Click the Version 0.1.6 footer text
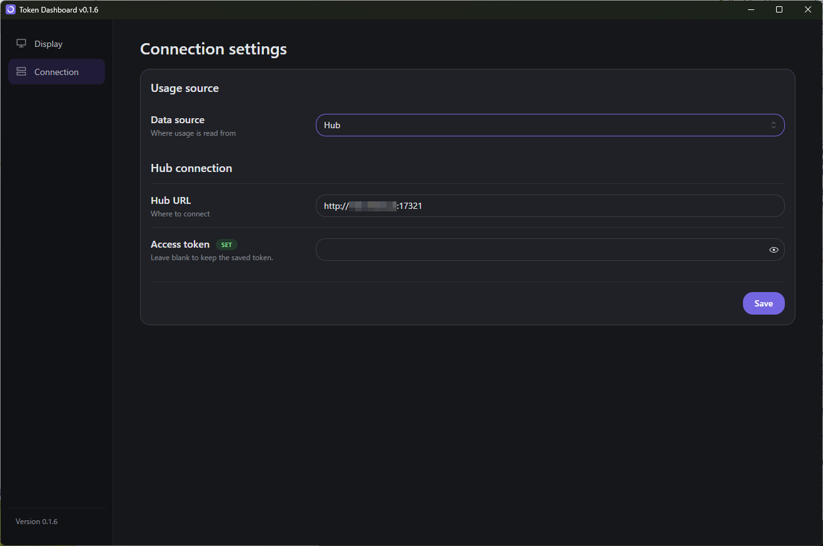Viewport: 823px width, 546px height. tap(36, 522)
